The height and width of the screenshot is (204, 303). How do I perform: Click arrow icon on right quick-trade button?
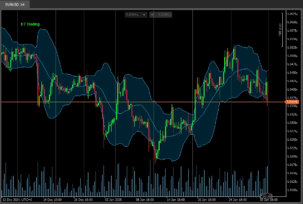[x=153, y=15]
